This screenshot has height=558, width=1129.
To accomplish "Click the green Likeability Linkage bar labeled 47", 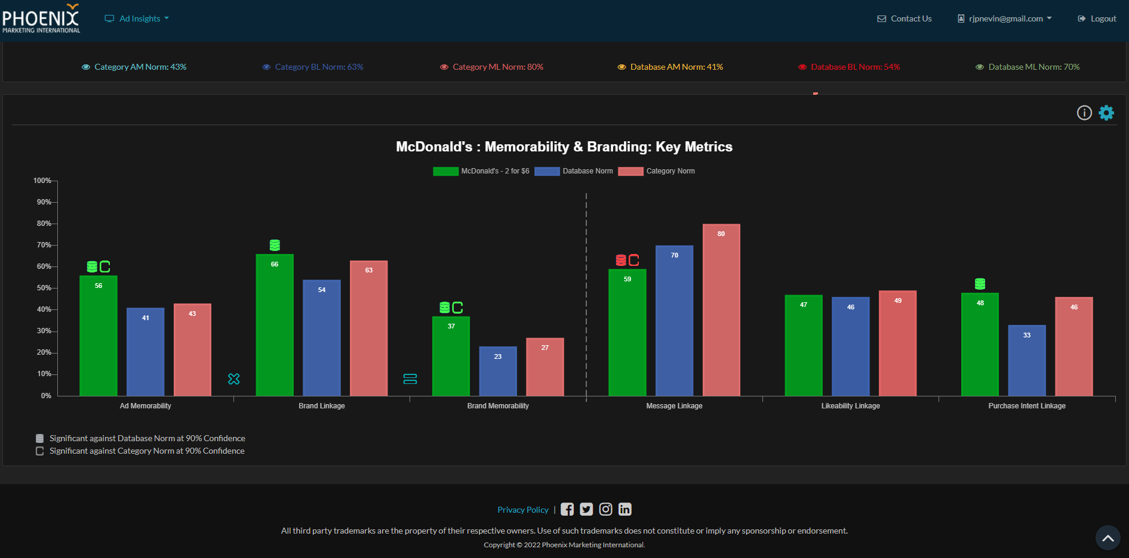I will click(804, 345).
